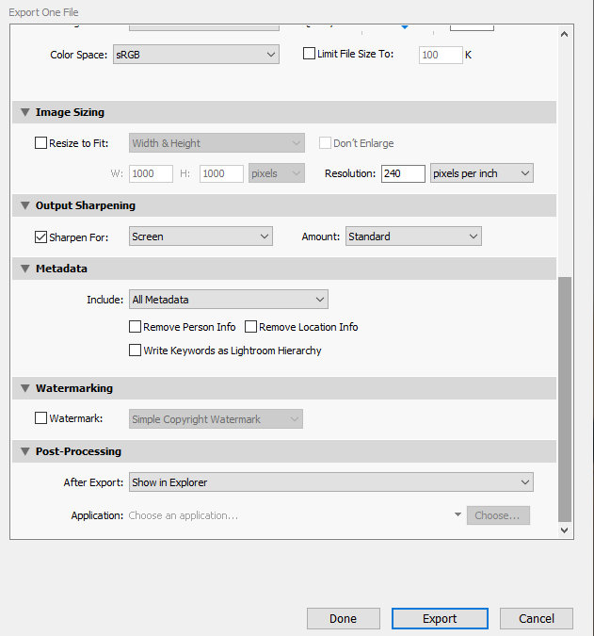This screenshot has height=636, width=594.
Task: Open the pixels unit dropdown
Action: (x=277, y=173)
